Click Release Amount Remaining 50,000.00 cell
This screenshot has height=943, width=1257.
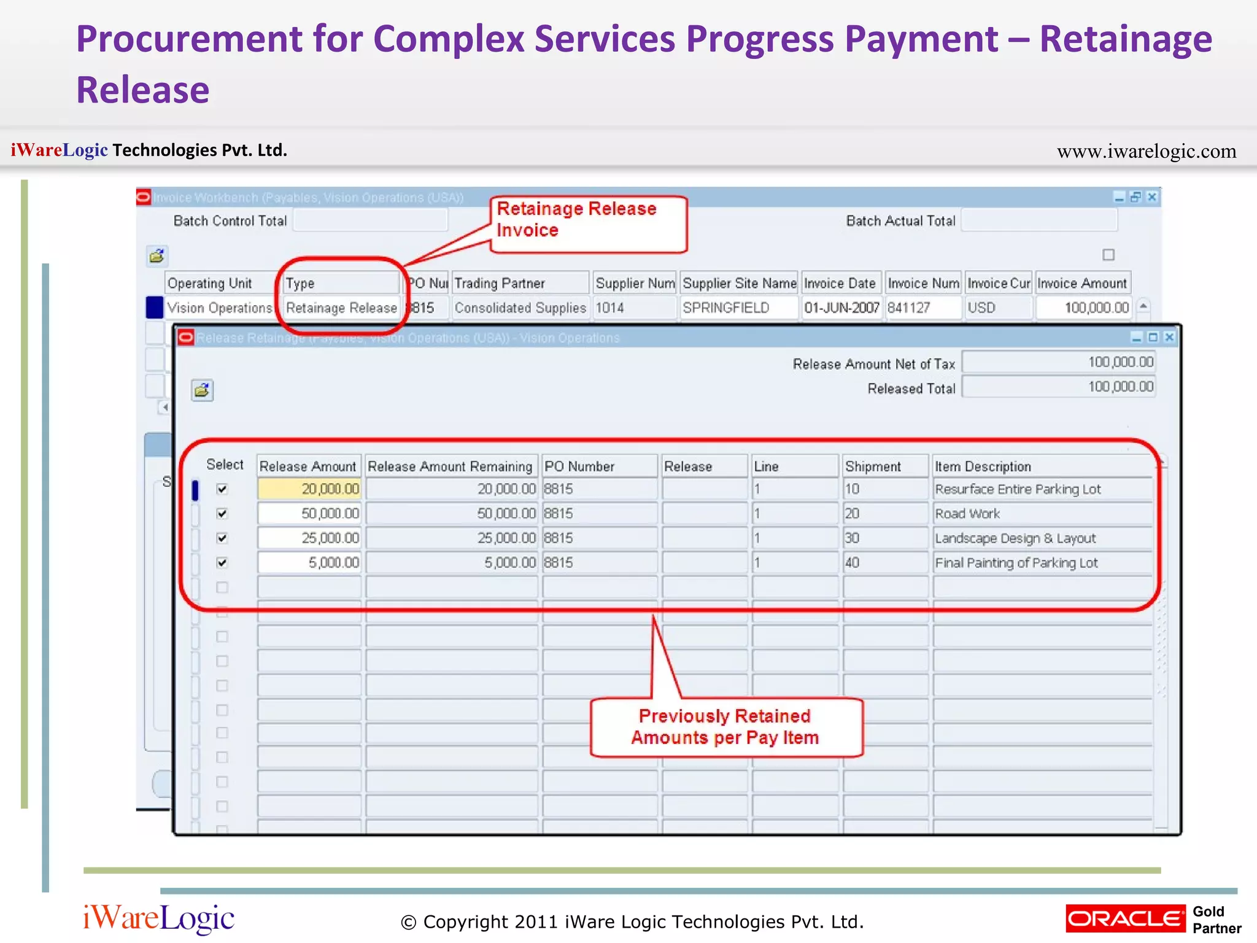coord(452,514)
